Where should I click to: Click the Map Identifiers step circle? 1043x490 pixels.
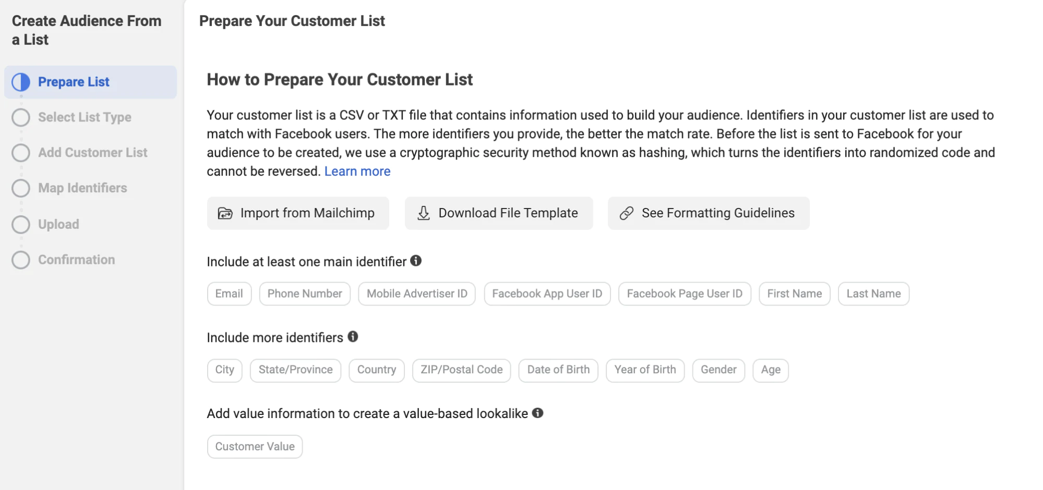click(x=21, y=188)
